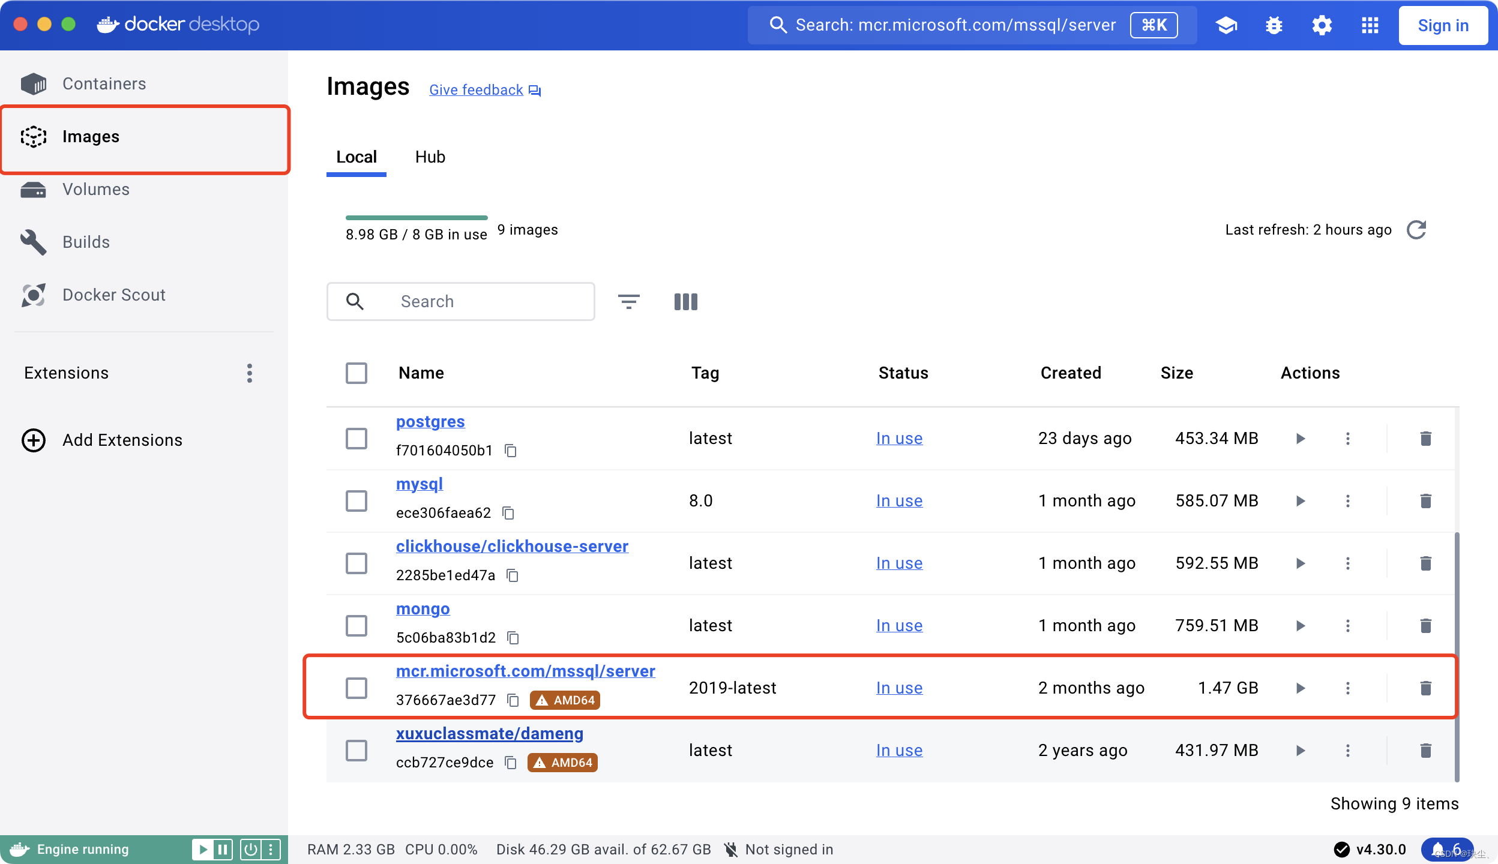Open Settings gear icon in header
This screenshot has width=1498, height=864.
pyautogui.click(x=1322, y=25)
